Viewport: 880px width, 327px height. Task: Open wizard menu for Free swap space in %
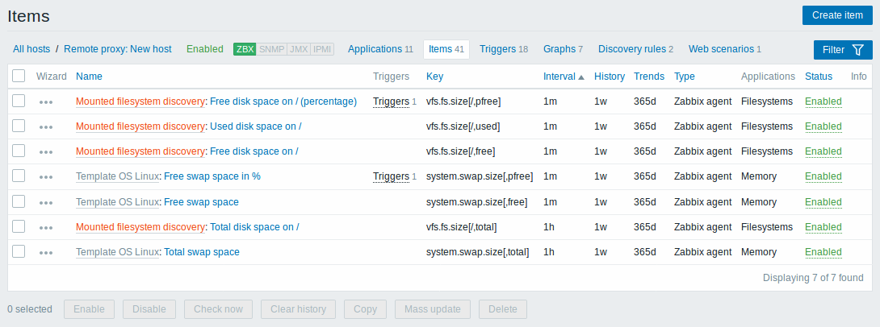(46, 177)
